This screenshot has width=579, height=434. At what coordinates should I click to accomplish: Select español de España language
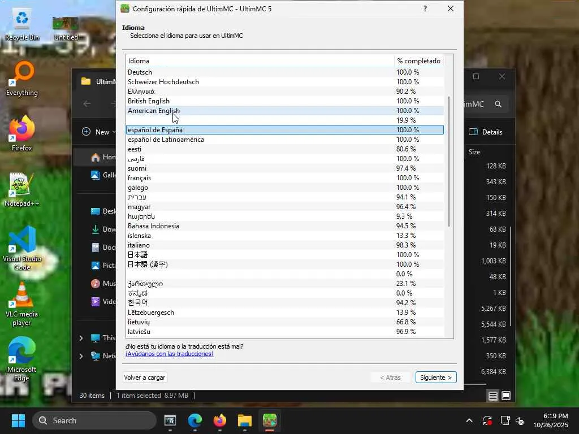coord(285,129)
